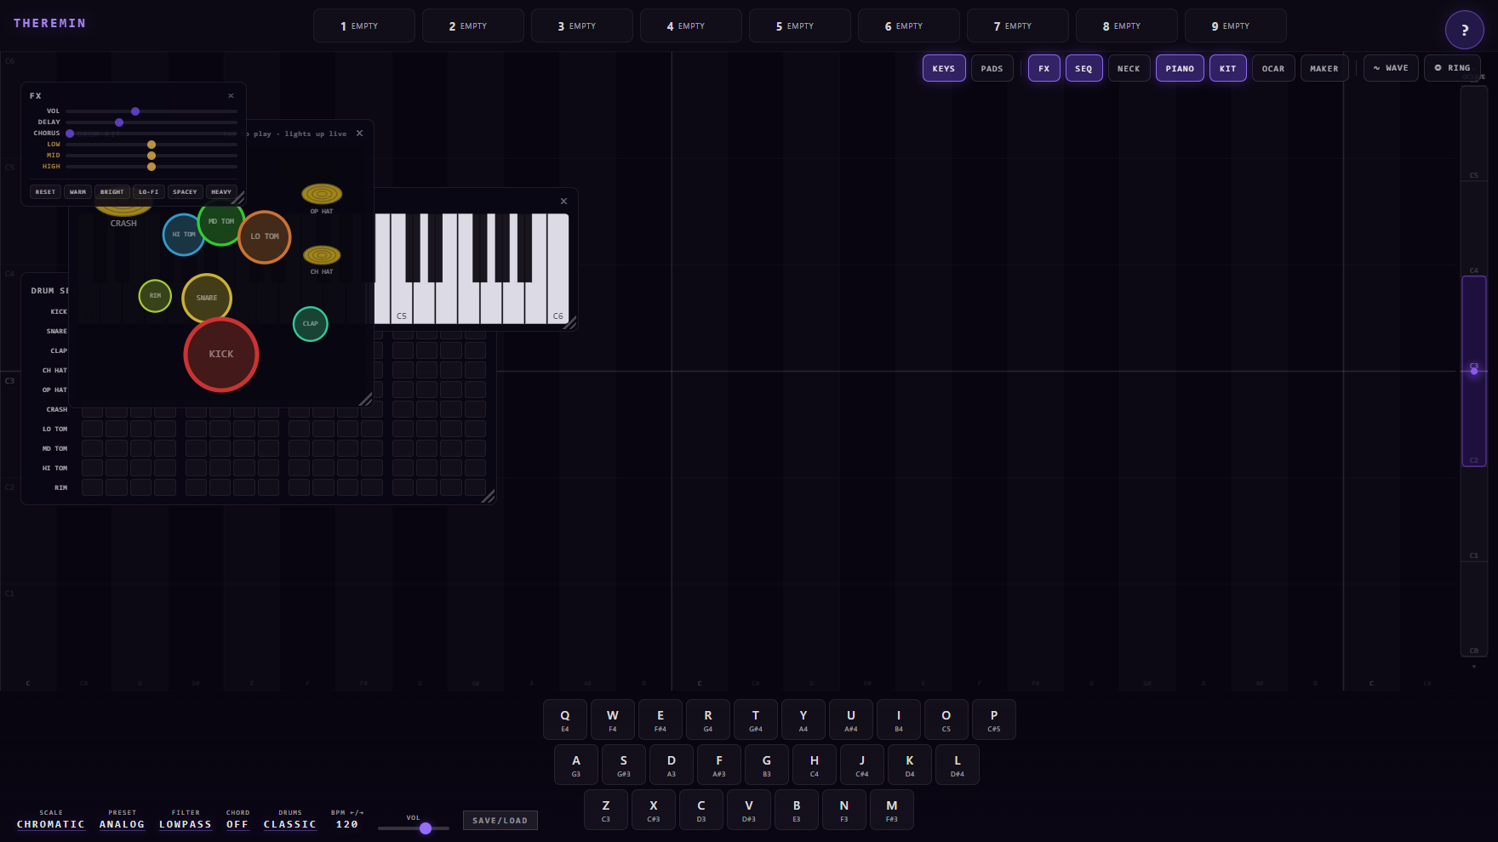The height and width of the screenshot is (842, 1498).
Task: Click piano panel corner resize handle
Action: 570,323
